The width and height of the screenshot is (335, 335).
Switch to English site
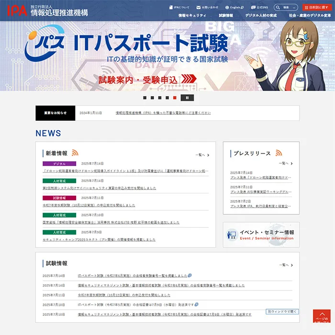234,8
